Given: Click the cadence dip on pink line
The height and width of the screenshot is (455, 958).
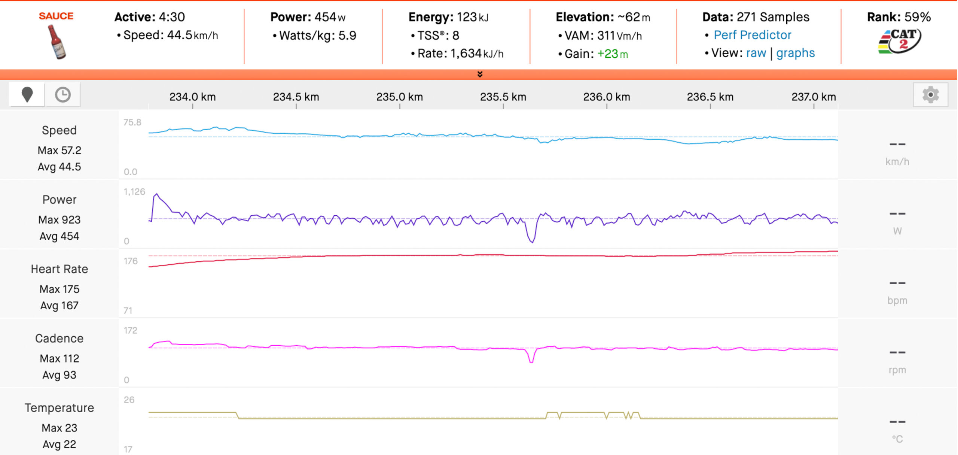Looking at the screenshot, I should 531,360.
